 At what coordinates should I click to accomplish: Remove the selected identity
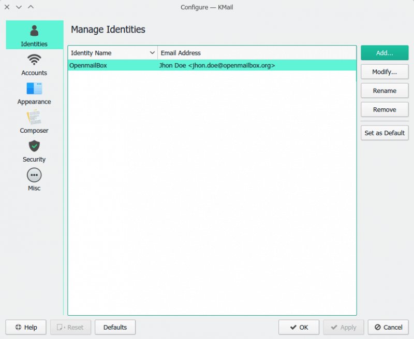tap(385, 109)
